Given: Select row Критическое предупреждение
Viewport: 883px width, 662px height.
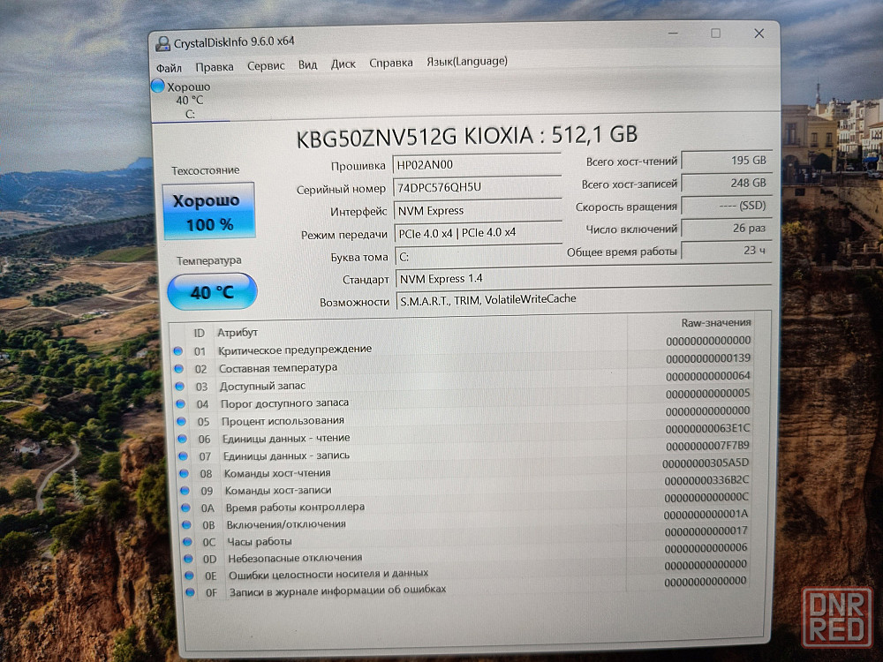Looking at the screenshot, I should (462, 346).
